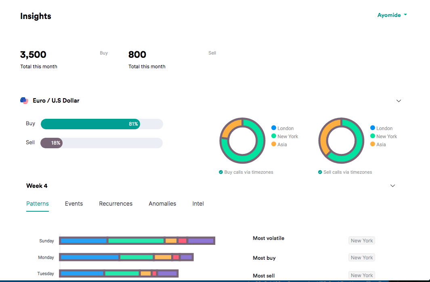Screen dimensions: 430x282
Task: Click the Most buy label
Action: point(264,258)
